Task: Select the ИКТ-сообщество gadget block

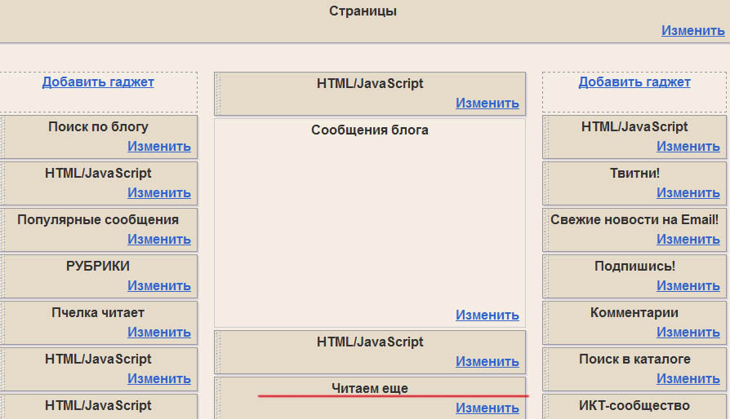Action: 634,406
